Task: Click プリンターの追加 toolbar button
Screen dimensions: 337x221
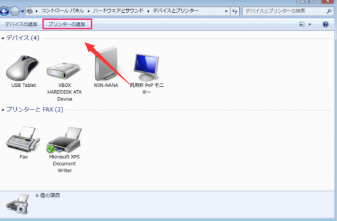Action: [x=67, y=24]
